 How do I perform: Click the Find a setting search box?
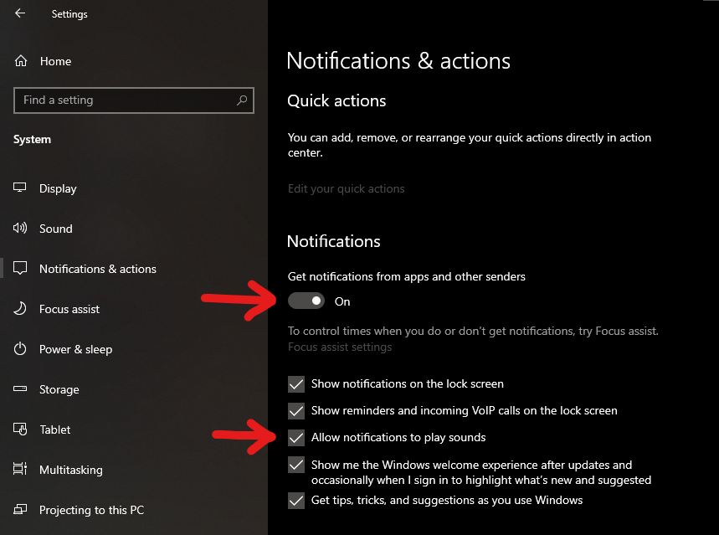coord(133,100)
